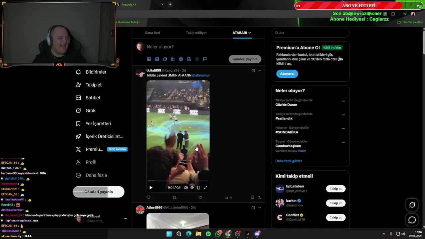Open the Güzide Duran trend
The height and width of the screenshot is (239, 425).
(x=286, y=105)
